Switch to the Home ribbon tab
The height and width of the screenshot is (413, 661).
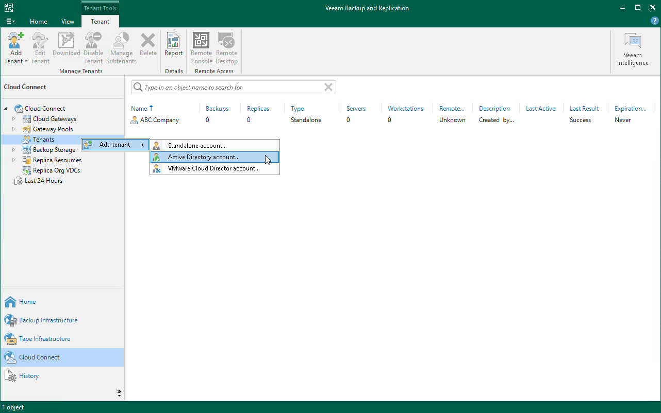(39, 22)
